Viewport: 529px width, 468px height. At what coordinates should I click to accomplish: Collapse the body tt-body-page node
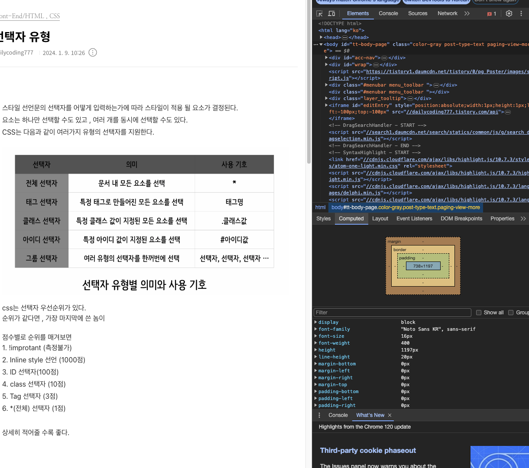[321, 44]
